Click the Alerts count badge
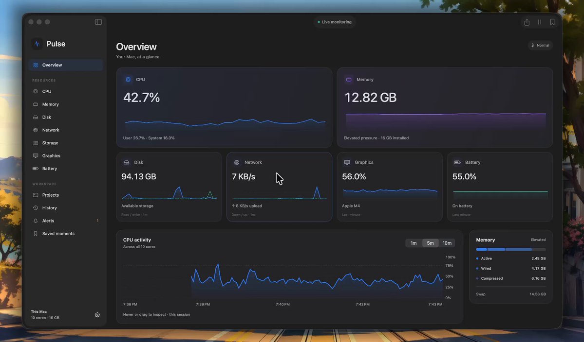584x342 pixels. pos(97,221)
